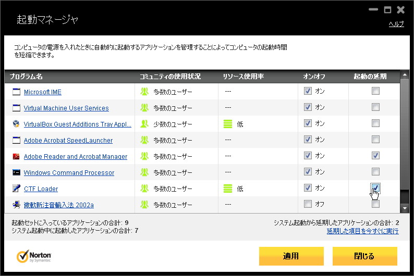Click 多数のユーザー text in Microsoft IME row

click(173, 92)
